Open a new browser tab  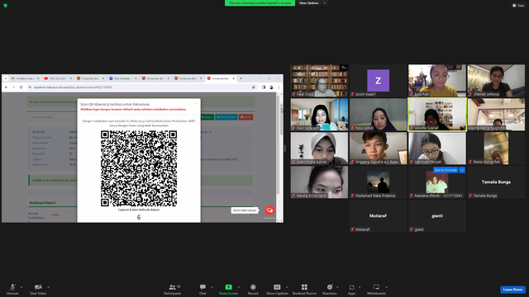pos(241,78)
